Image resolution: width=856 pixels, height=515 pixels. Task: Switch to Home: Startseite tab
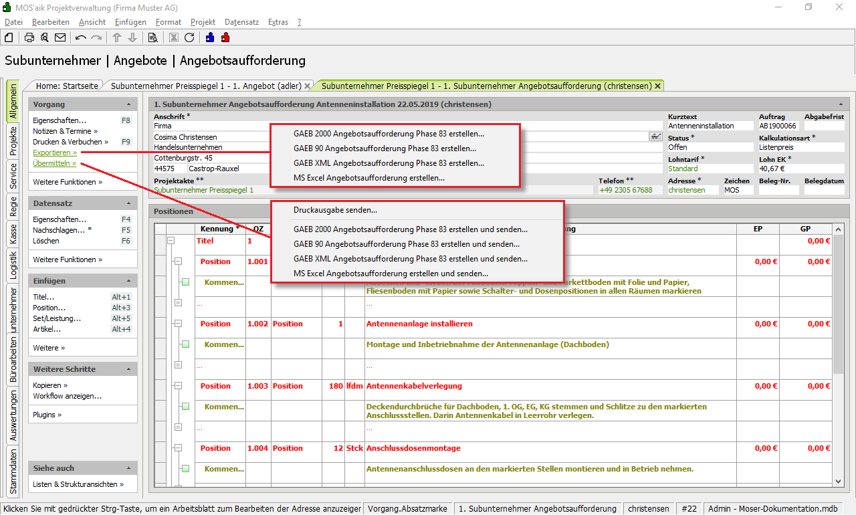[x=67, y=86]
